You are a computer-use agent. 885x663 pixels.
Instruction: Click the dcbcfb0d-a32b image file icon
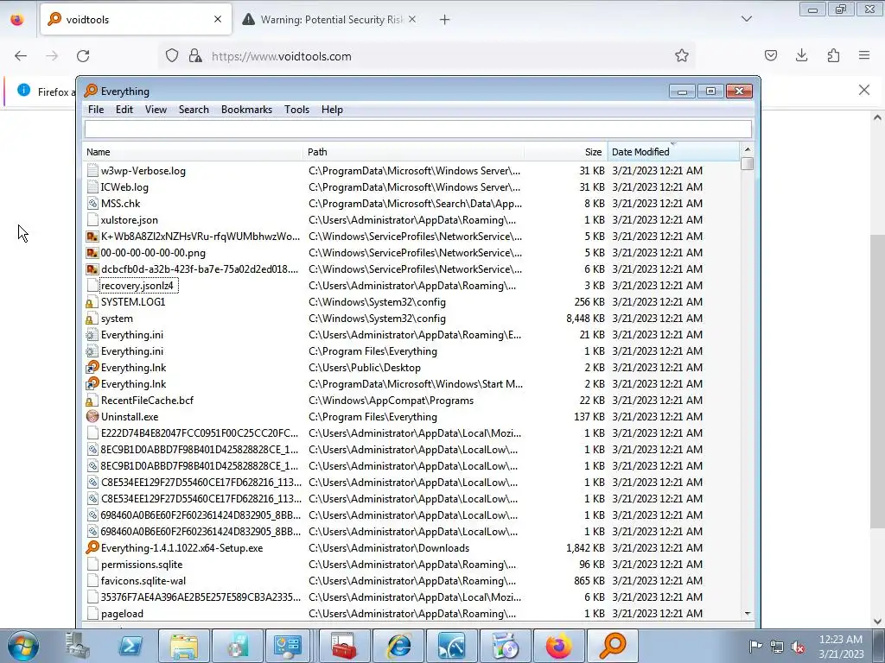point(92,269)
